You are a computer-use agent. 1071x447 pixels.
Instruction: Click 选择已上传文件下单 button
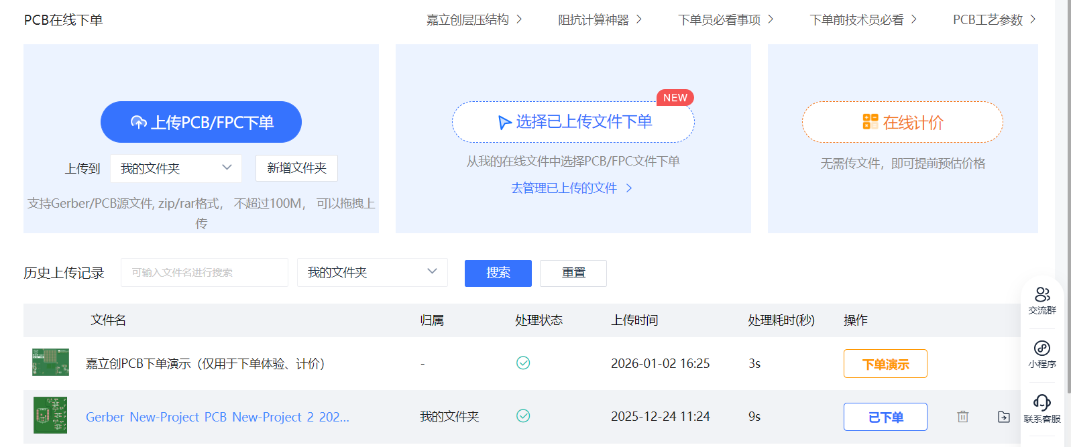click(x=573, y=122)
